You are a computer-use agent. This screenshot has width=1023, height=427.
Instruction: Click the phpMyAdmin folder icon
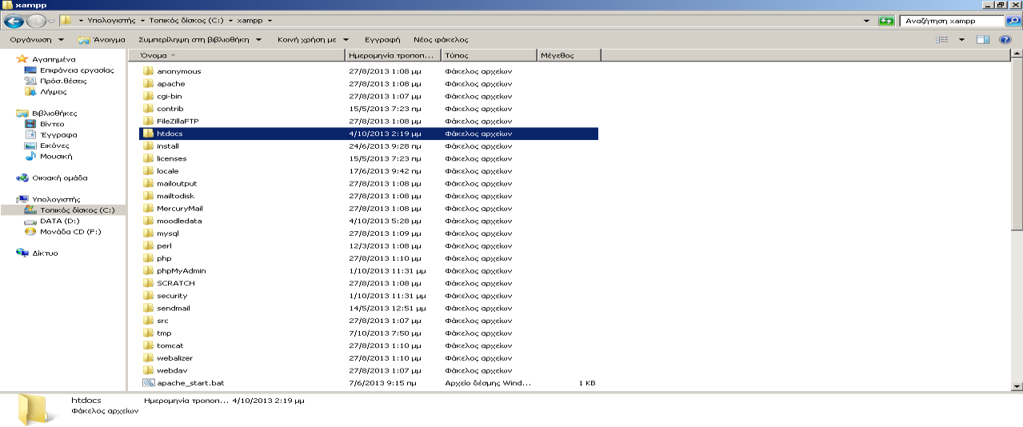point(148,270)
